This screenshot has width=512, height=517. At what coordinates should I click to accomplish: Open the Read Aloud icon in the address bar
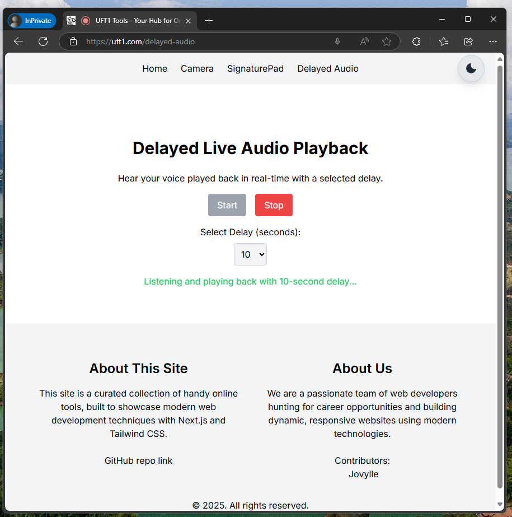tap(364, 41)
